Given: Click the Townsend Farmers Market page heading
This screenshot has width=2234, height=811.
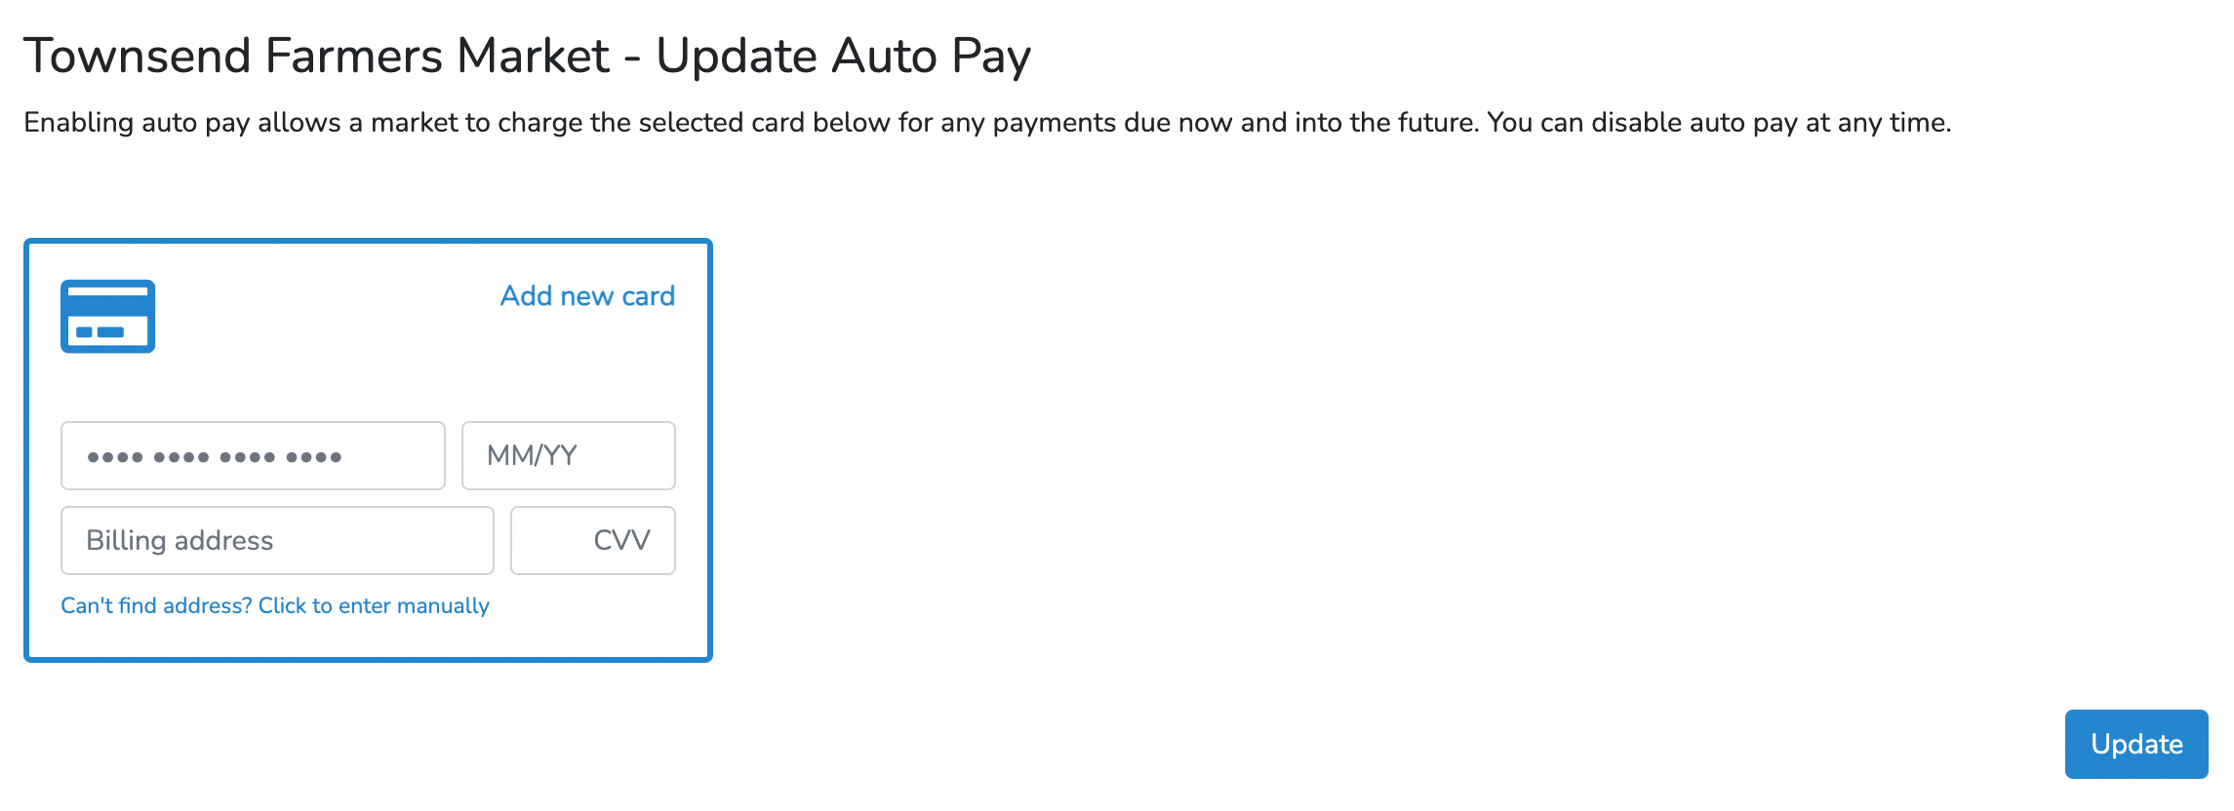Looking at the screenshot, I should point(527,56).
